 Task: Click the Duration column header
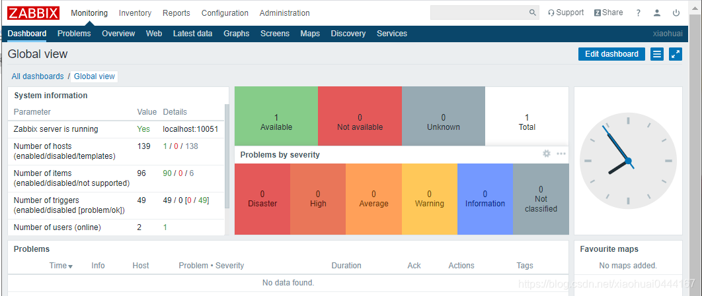pos(346,266)
